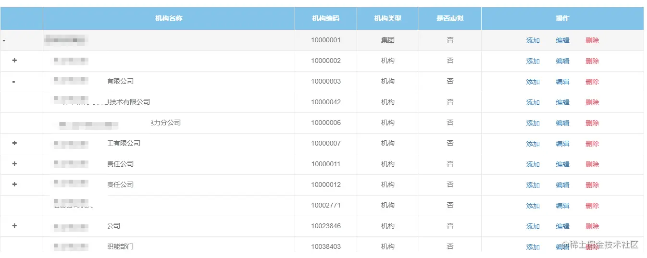Collapse the root row with code 10000001
This screenshot has height=258, width=647.
pos(4,40)
